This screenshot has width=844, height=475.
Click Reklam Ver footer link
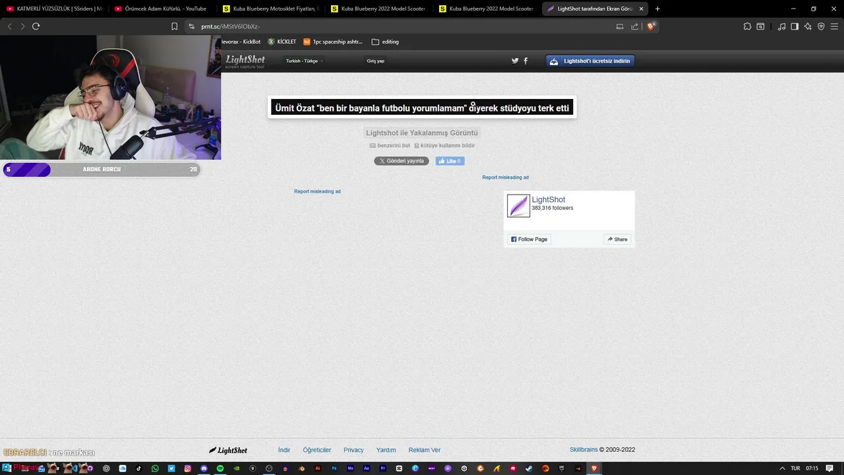[x=425, y=450]
